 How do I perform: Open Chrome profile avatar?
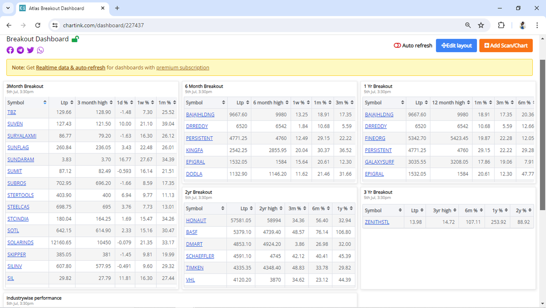point(523,25)
